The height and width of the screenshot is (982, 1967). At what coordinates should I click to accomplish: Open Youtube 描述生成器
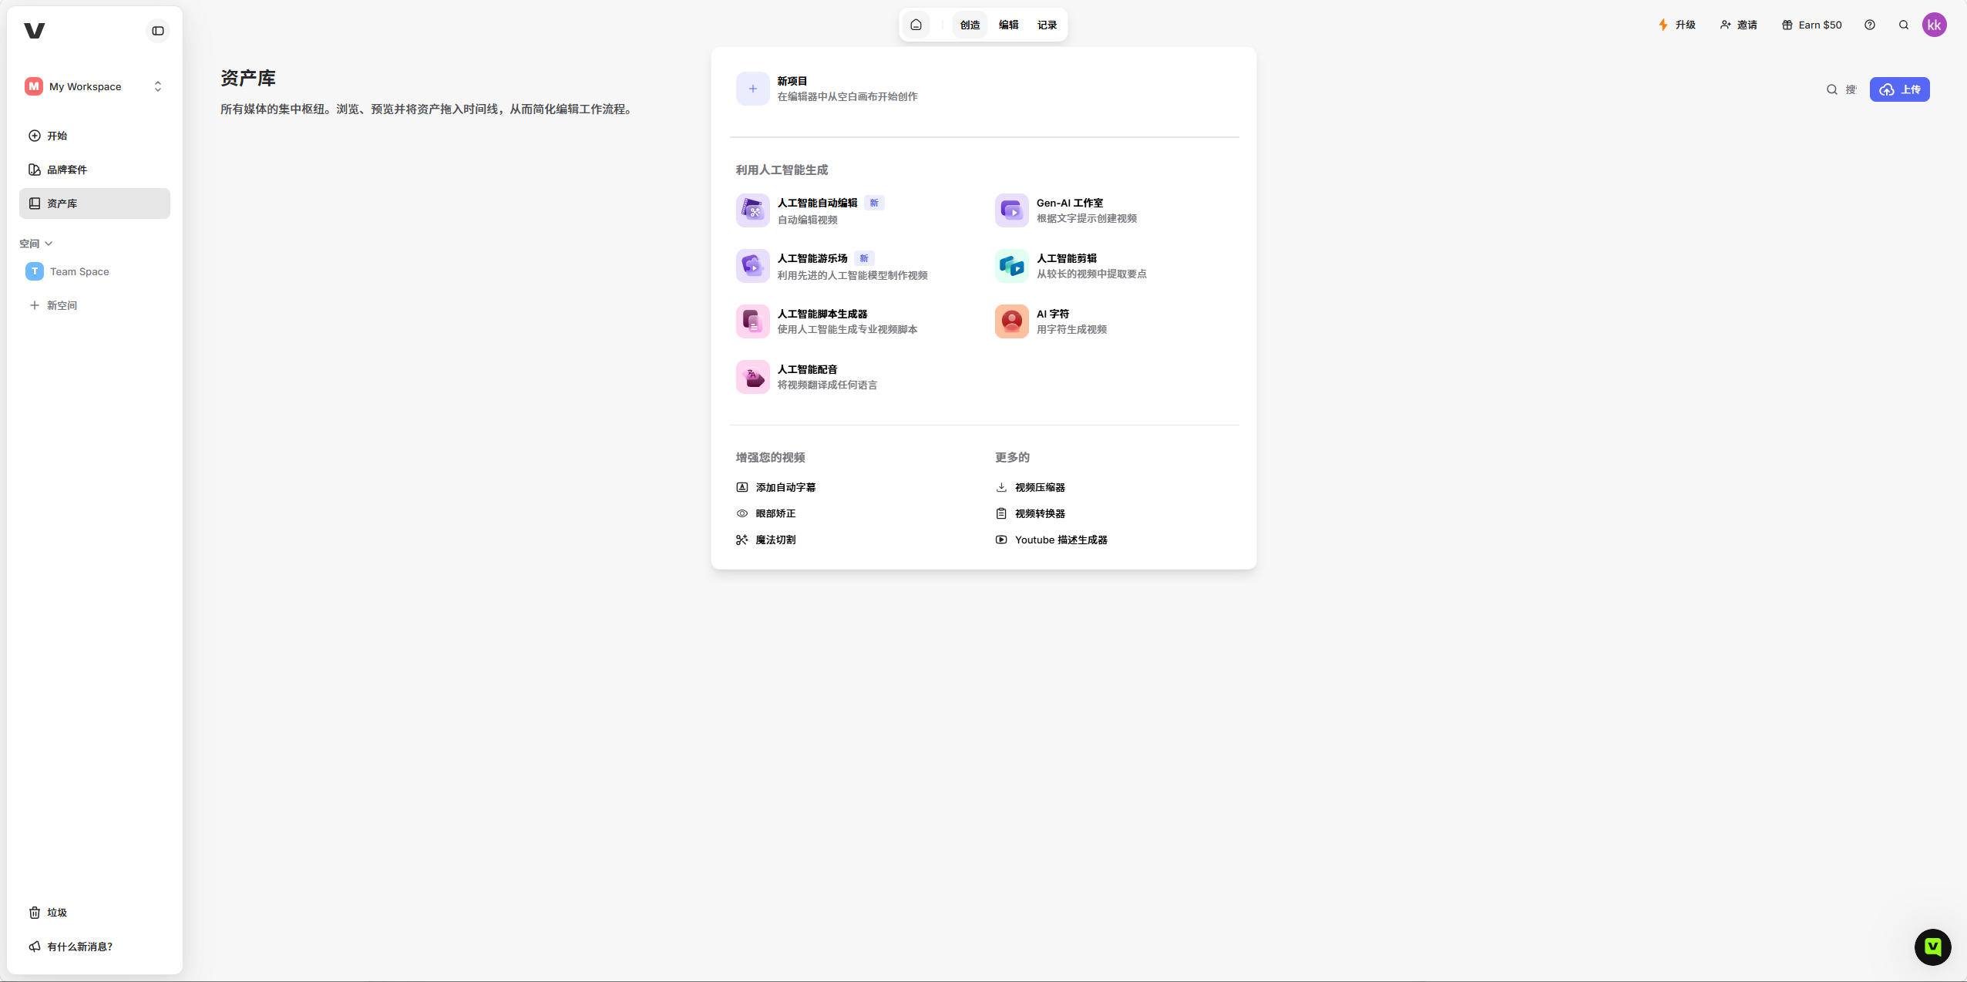pos(1051,540)
